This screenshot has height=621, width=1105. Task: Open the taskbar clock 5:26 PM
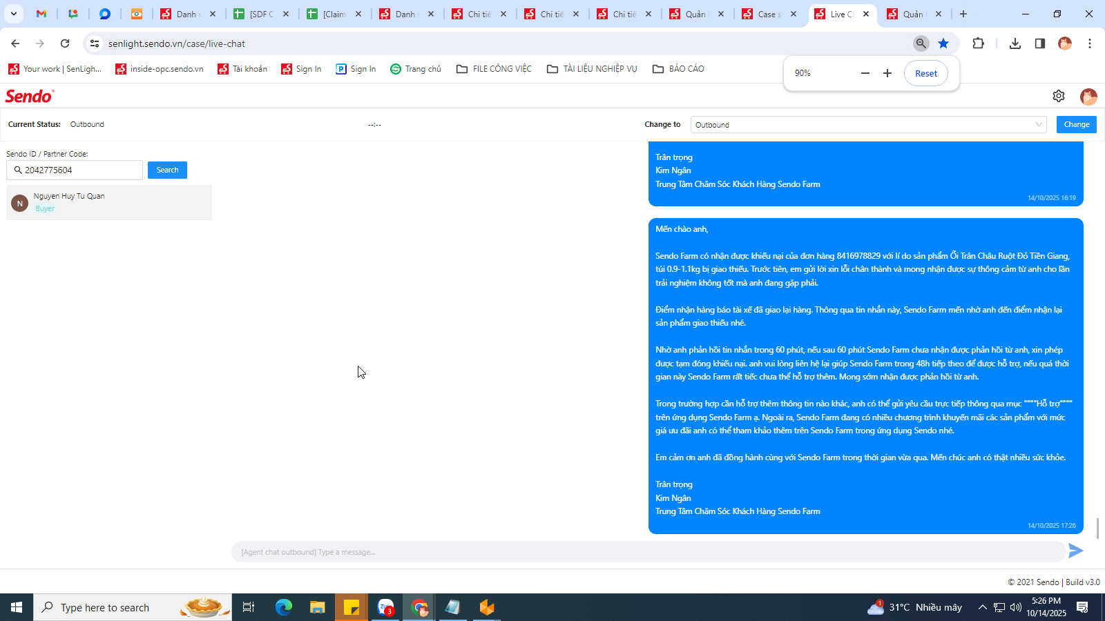coord(1046,607)
